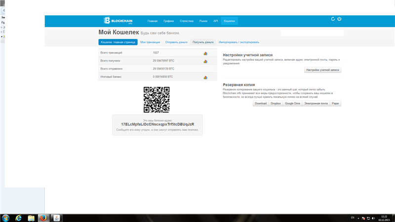Screen dimensions: 395x222
Task: Select the Кошелек: главная страница tab
Action: tap(118, 42)
